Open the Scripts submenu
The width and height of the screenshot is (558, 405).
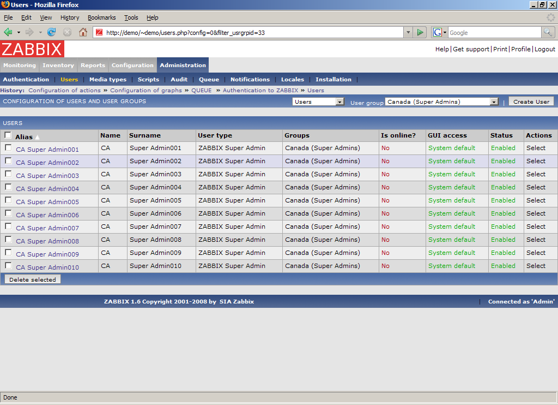point(148,80)
